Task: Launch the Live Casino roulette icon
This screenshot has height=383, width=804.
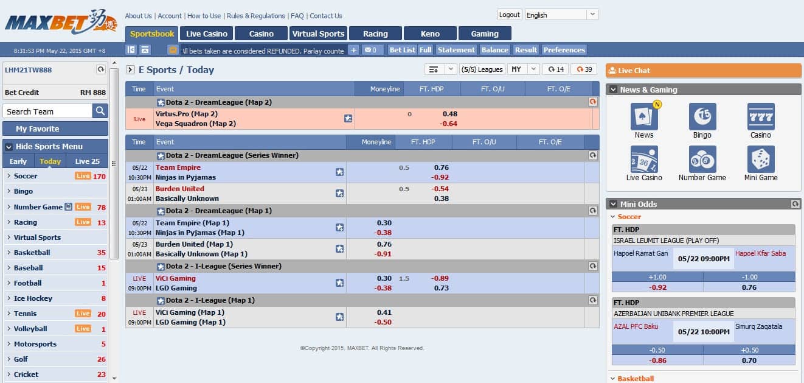Action: (x=644, y=159)
